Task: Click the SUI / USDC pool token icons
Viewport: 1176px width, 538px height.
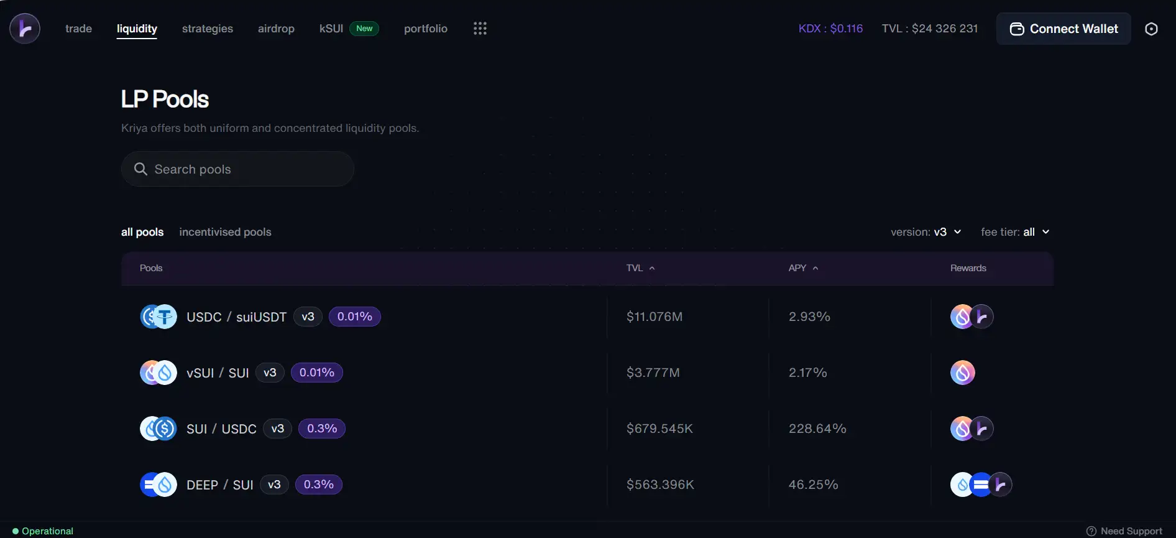Action: tap(158, 429)
